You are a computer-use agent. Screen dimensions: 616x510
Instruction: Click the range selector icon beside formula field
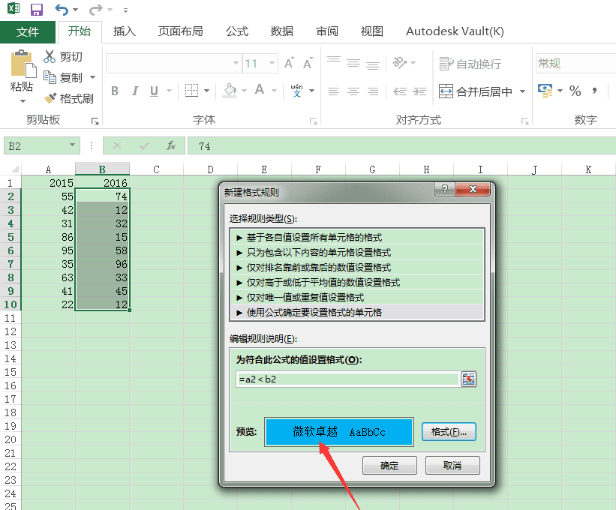point(468,379)
